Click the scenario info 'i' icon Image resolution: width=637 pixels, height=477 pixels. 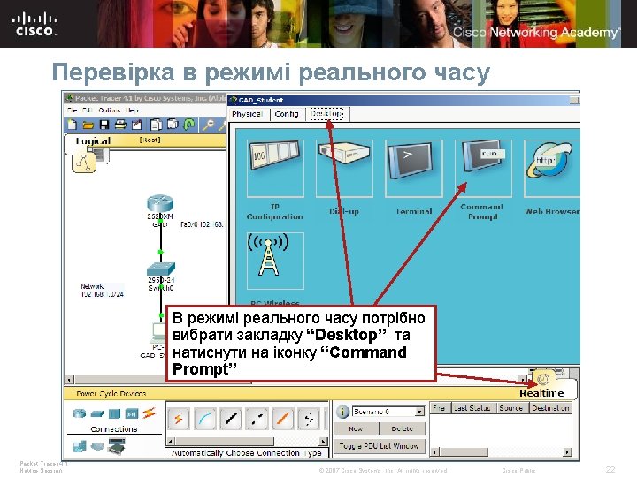(342, 412)
